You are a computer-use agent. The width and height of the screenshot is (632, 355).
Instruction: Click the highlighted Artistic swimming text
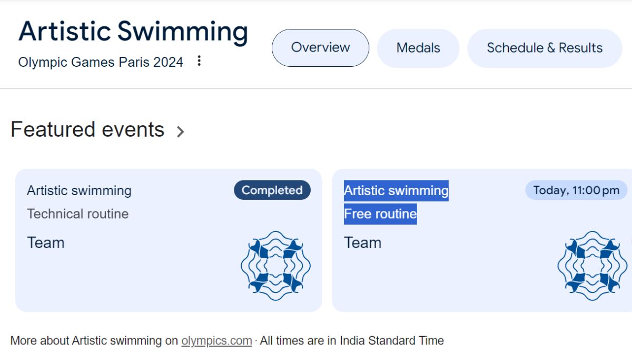(x=396, y=190)
